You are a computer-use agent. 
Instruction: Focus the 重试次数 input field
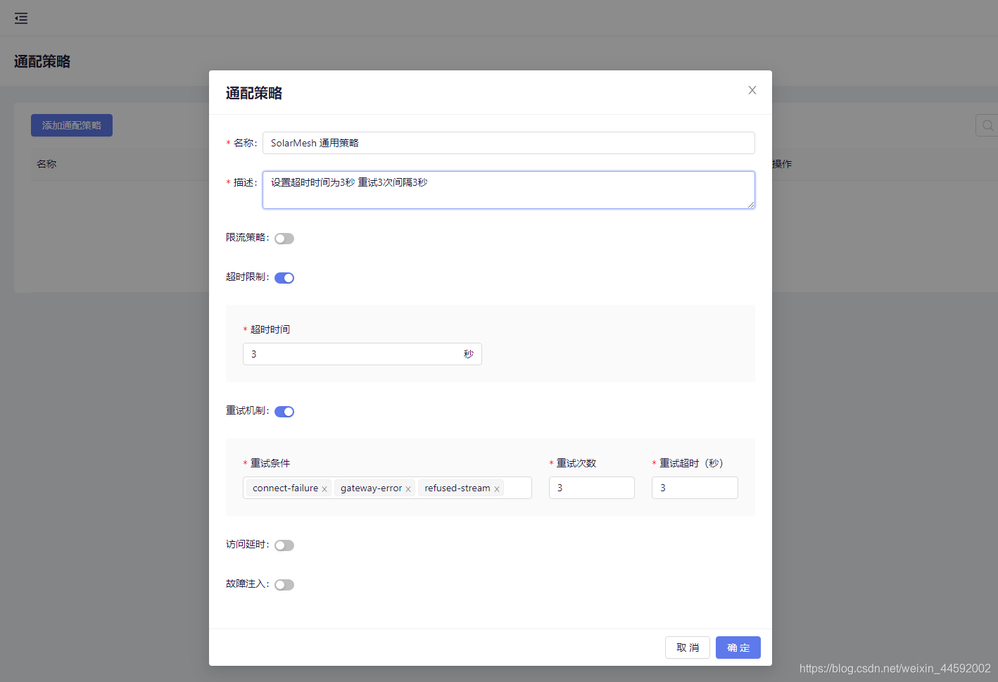click(x=592, y=488)
